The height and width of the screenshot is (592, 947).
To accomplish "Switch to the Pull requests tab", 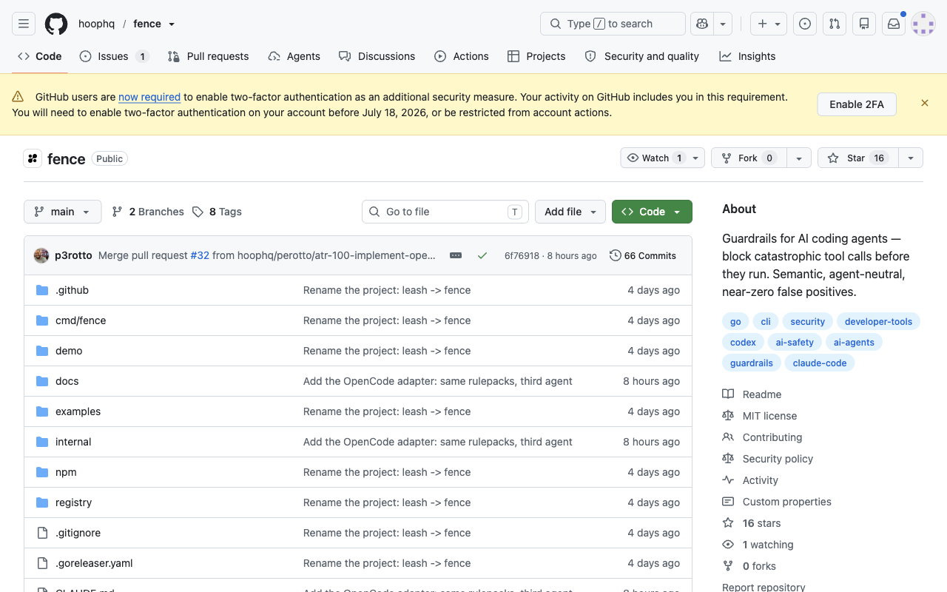I will (208, 56).
